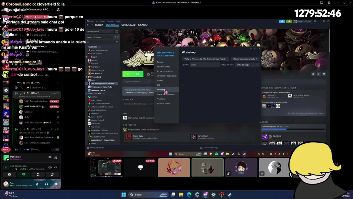Click the FILTRAR input field
The height and width of the screenshot is (199, 353).
[205, 65]
